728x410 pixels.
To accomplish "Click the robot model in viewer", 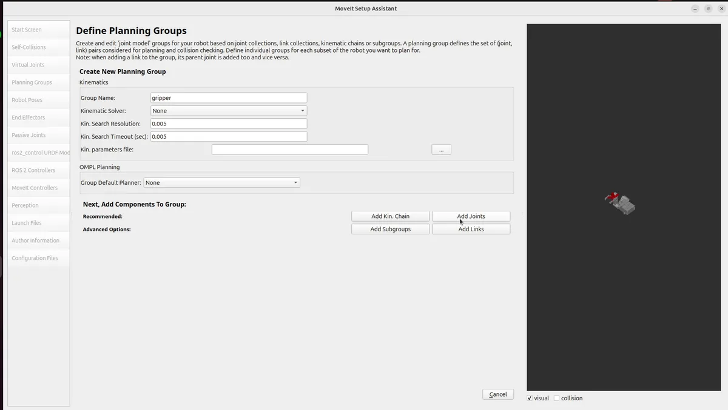I will point(620,203).
